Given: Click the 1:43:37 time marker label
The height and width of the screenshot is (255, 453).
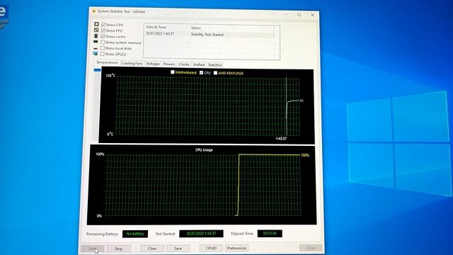Looking at the screenshot, I should coord(281,139).
